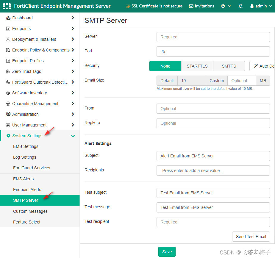The height and width of the screenshot is (258, 275).
Task: Click the SSL certificate warning icon
Action: pos(128,6)
